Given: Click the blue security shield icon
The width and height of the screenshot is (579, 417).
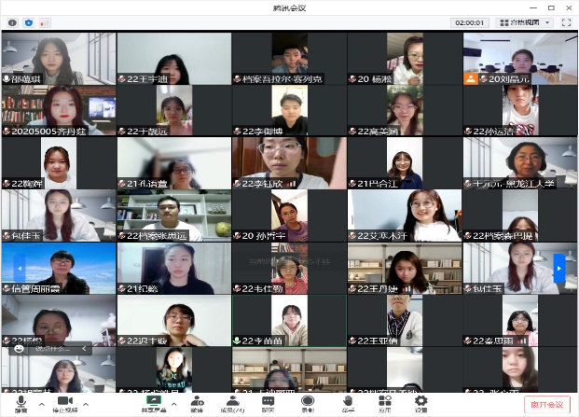Looking at the screenshot, I should (x=29, y=22).
